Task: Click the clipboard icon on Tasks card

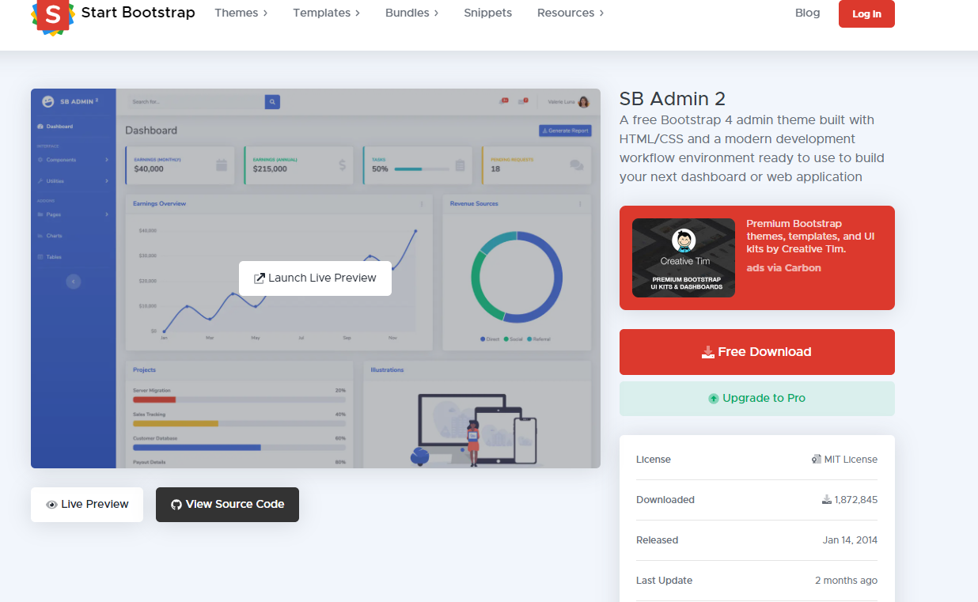Action: 460,165
